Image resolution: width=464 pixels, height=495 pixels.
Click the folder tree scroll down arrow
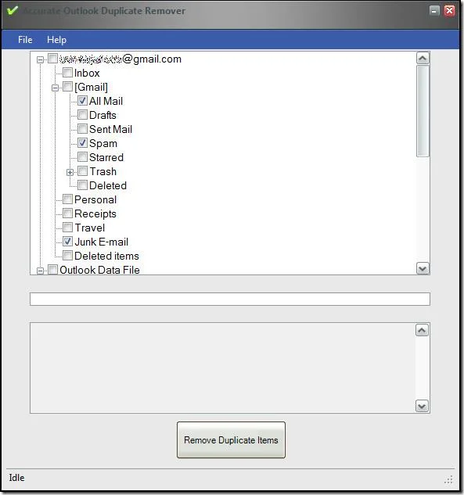click(423, 269)
